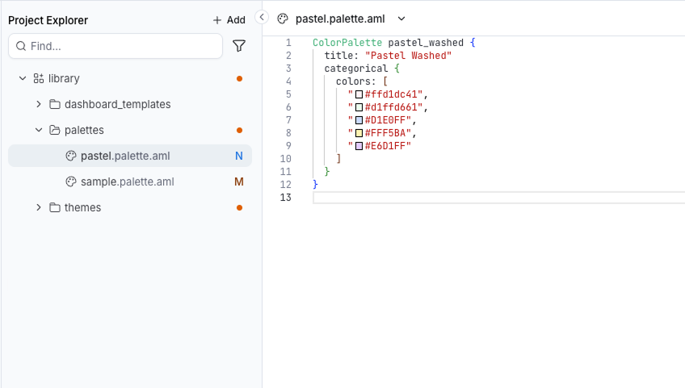This screenshot has width=685, height=388.
Task: Expand the themes folder
Action: 39,207
